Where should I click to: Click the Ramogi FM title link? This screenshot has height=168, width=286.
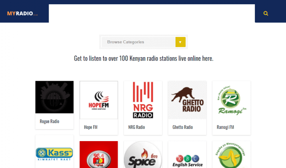click(225, 127)
